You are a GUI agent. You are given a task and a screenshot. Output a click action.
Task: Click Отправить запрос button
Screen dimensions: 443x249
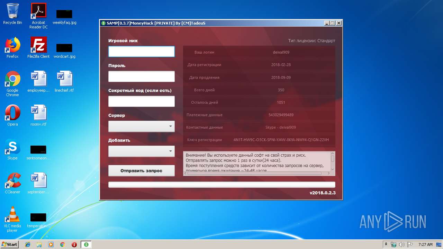(x=142, y=170)
